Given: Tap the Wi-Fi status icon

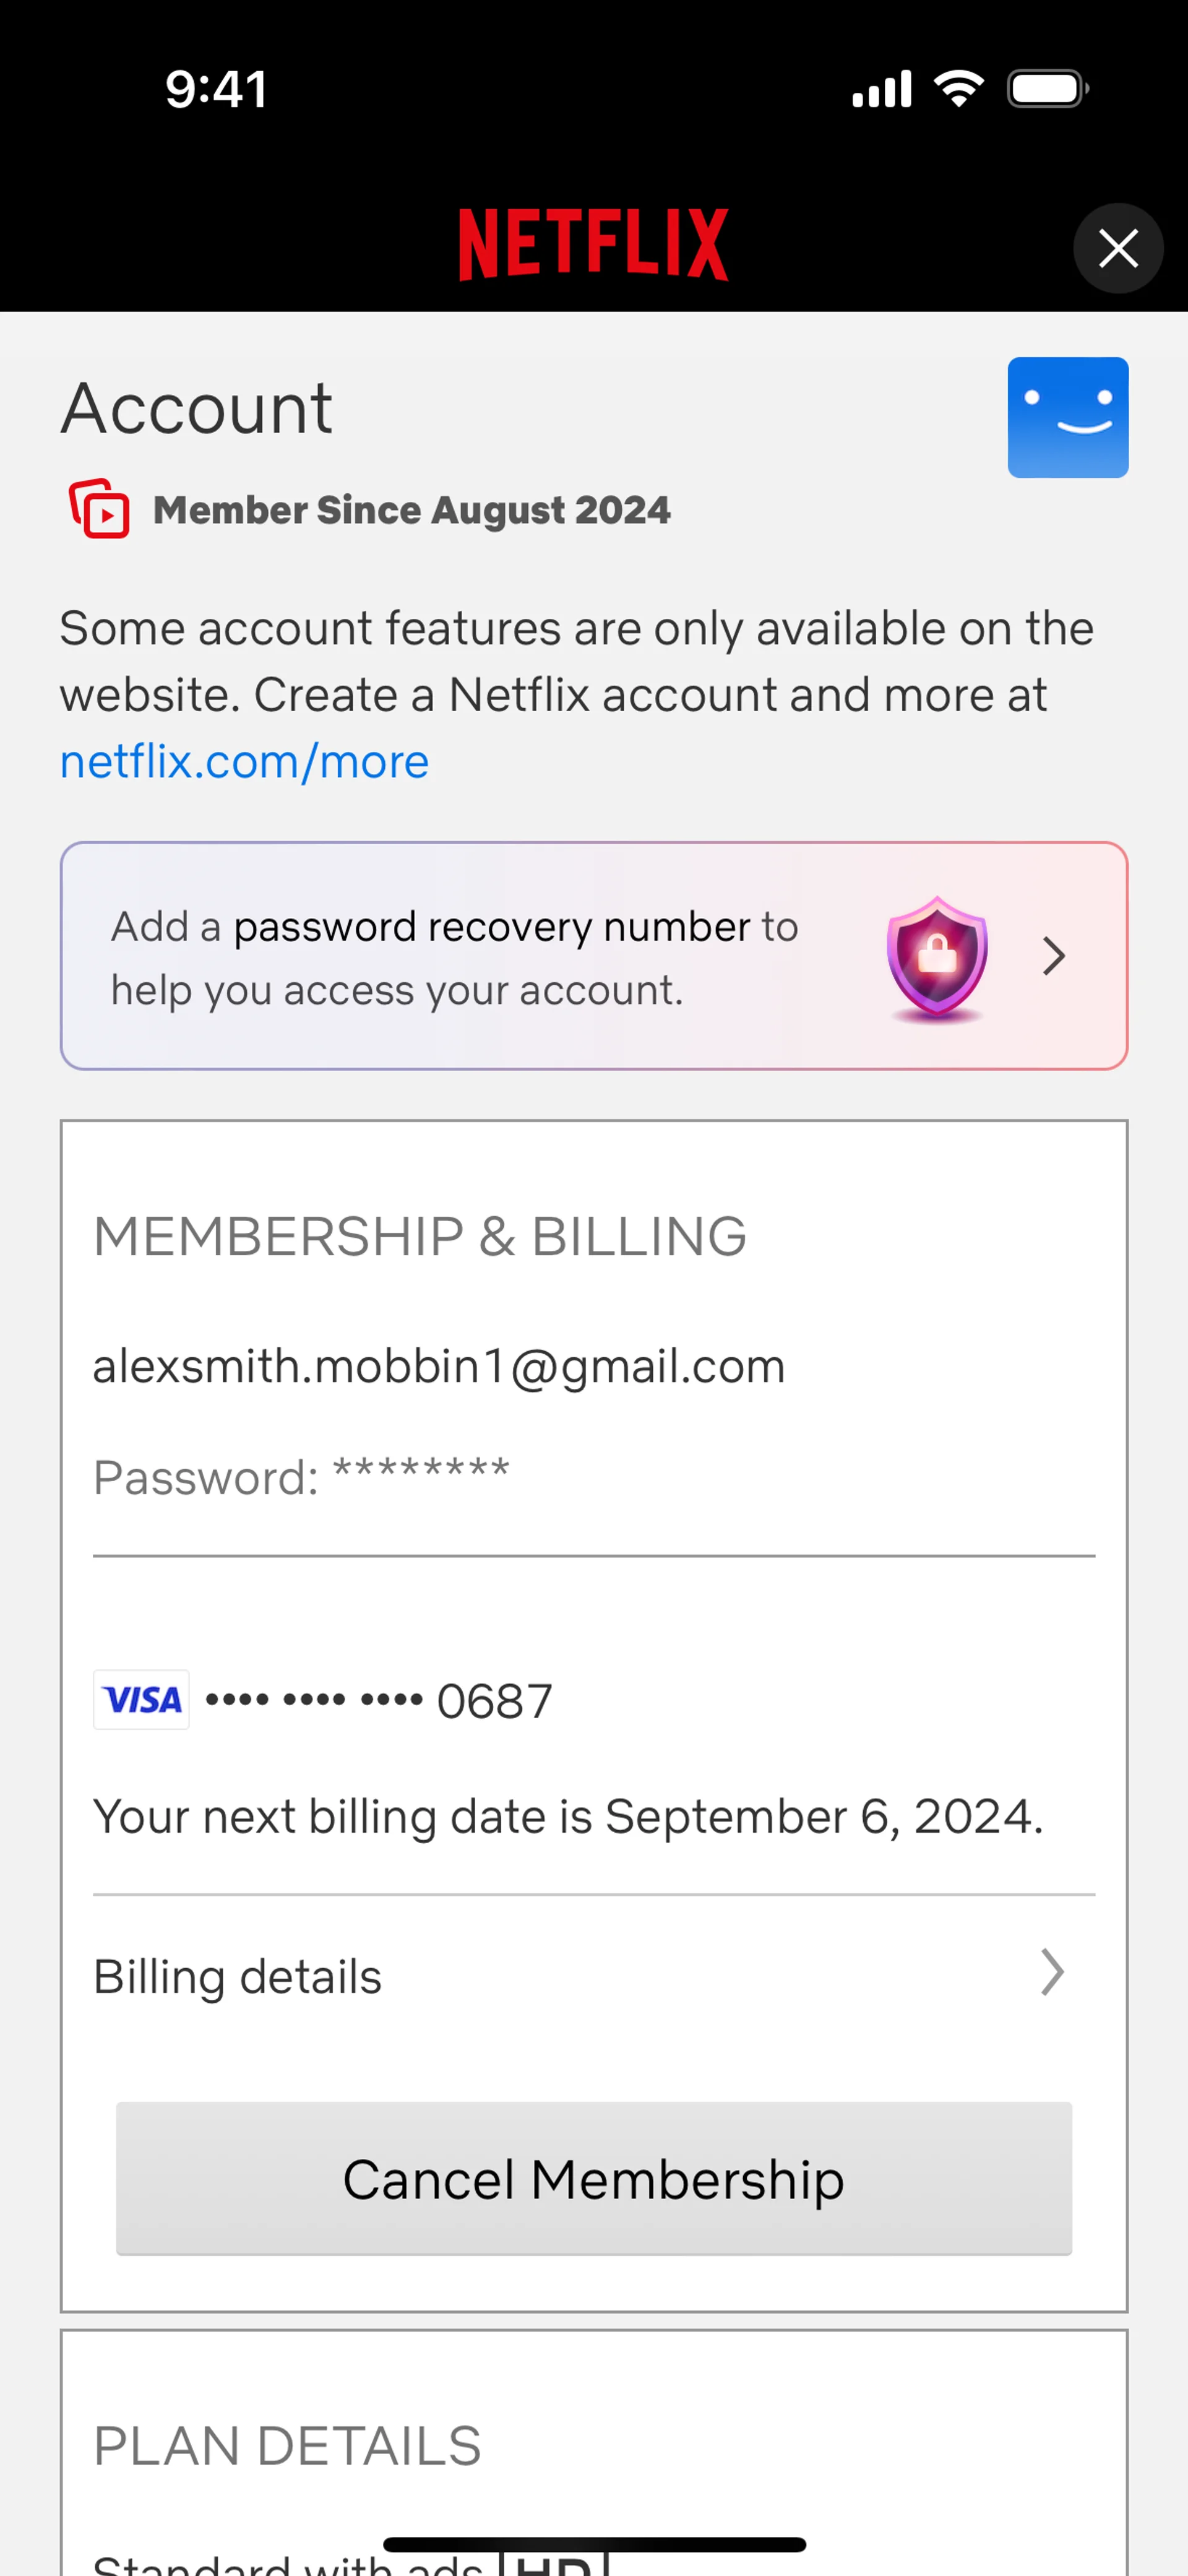Looking at the screenshot, I should [958, 89].
